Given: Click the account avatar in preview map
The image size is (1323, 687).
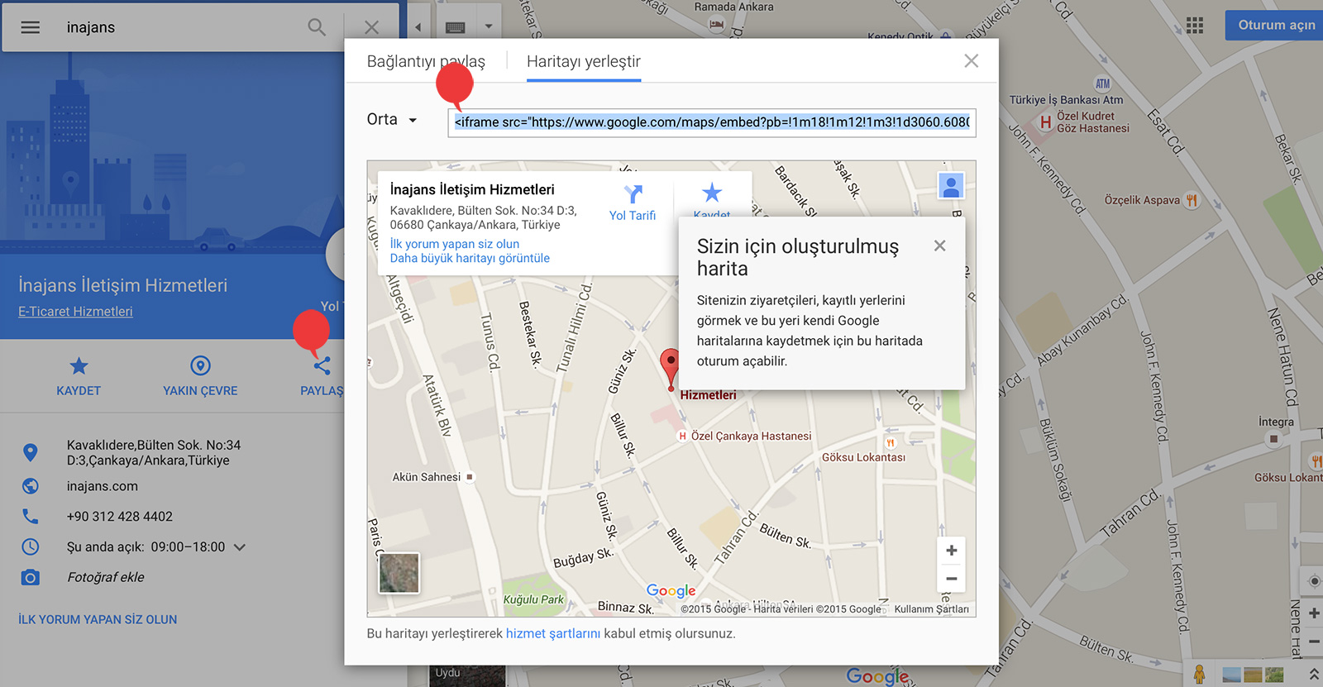Looking at the screenshot, I should [952, 186].
